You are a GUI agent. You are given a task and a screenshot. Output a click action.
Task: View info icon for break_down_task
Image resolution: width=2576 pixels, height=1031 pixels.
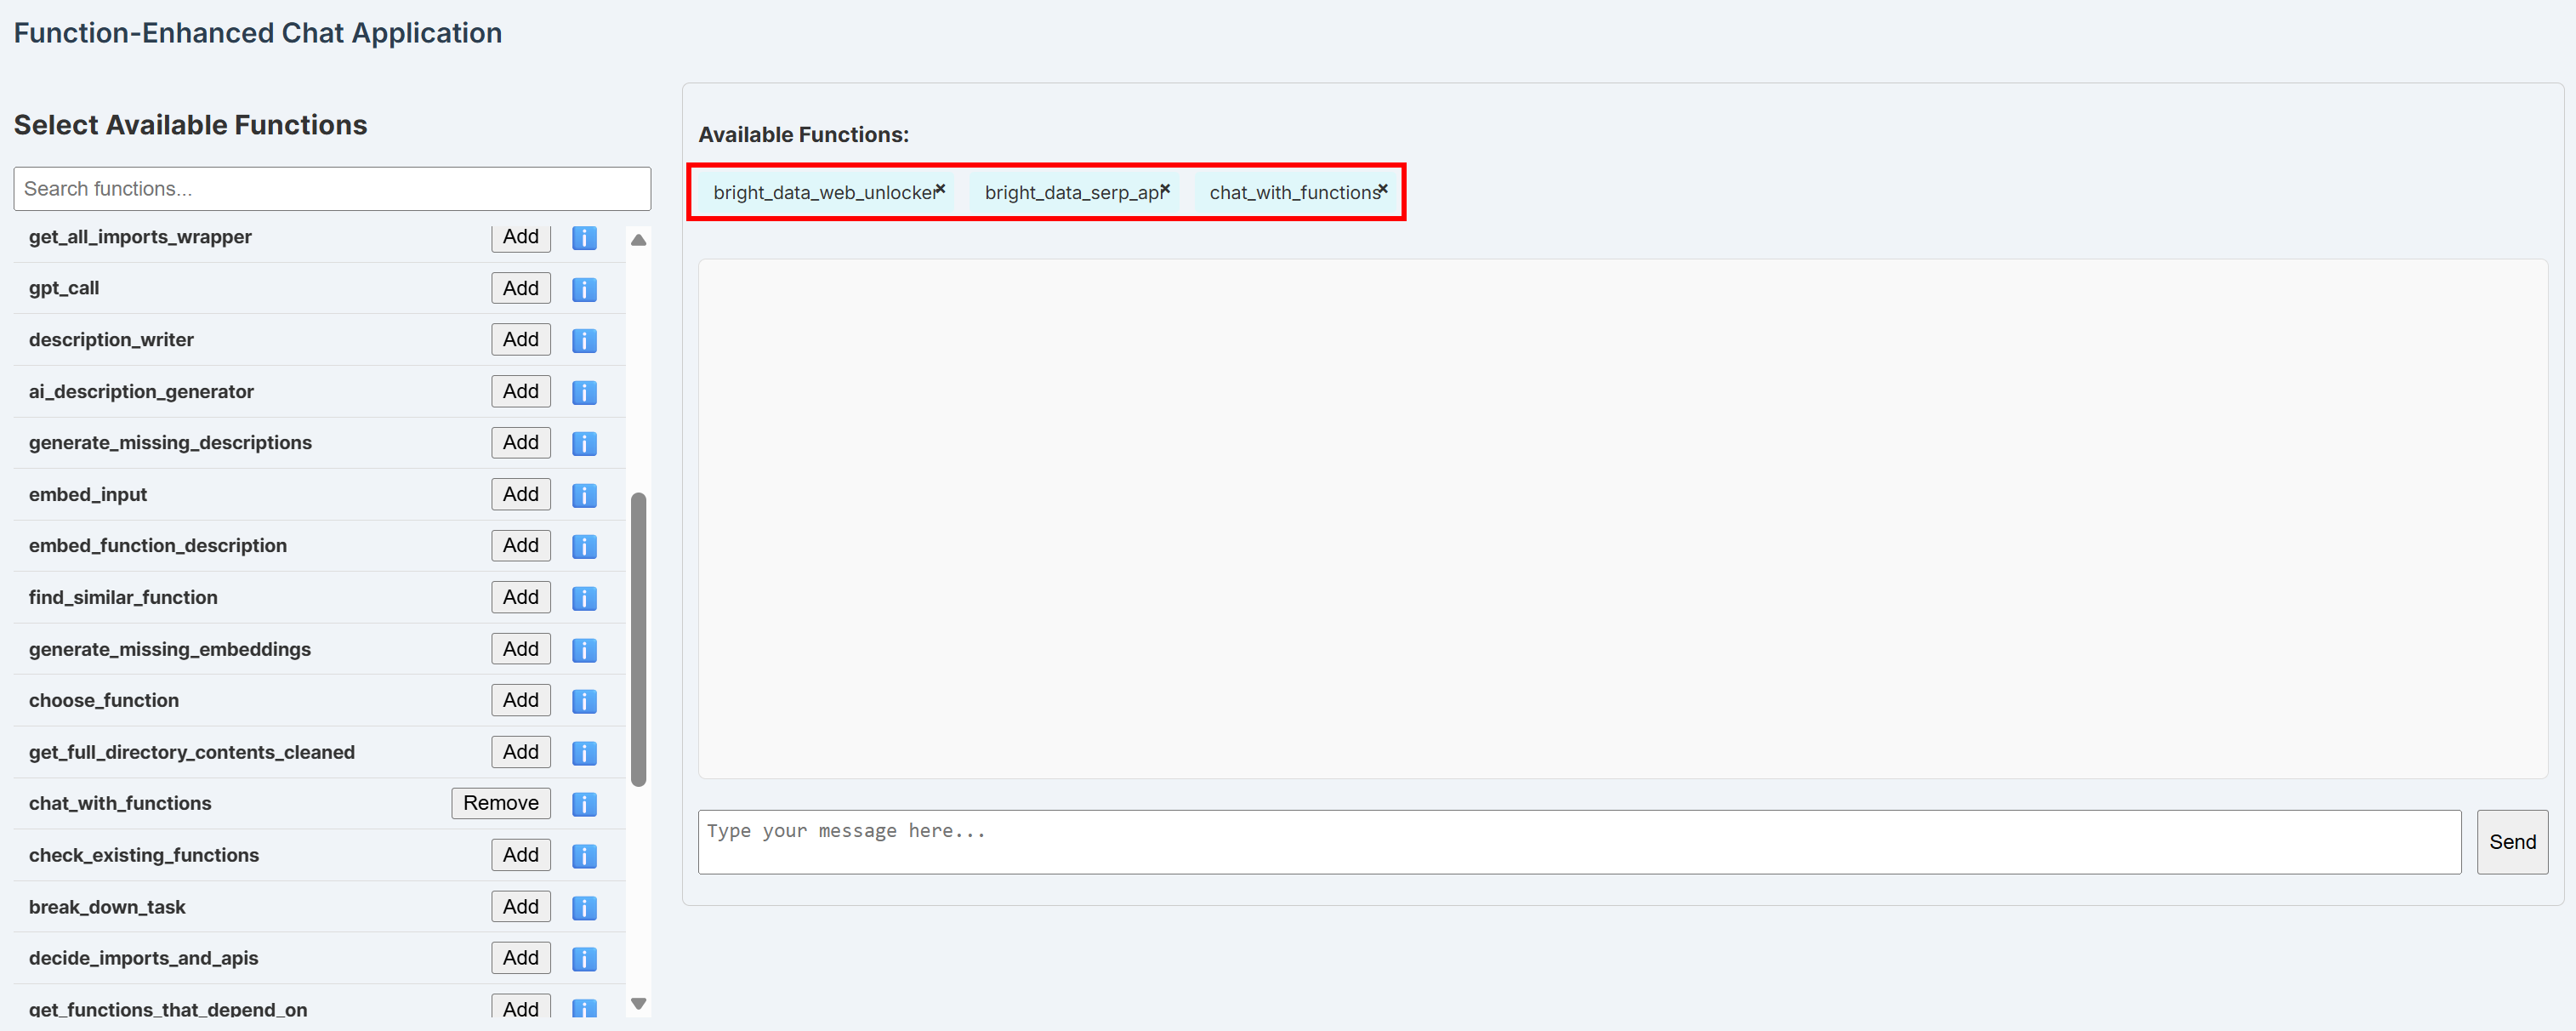click(584, 907)
